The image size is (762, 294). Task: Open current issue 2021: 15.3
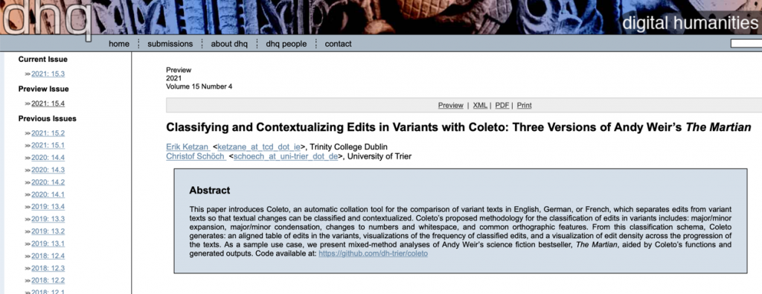pos(48,74)
